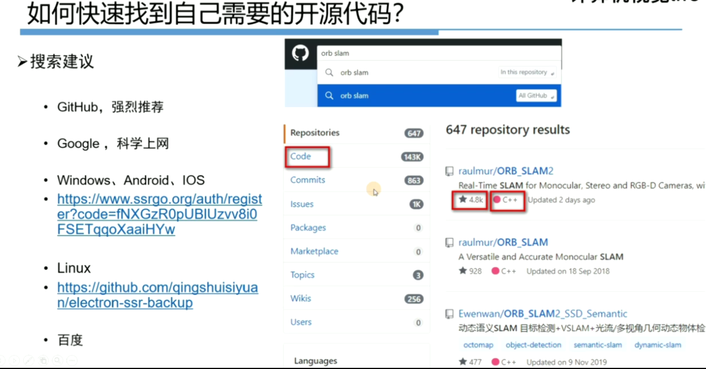Click the 'Windows、Android、IOS' bullet text

coord(131,180)
